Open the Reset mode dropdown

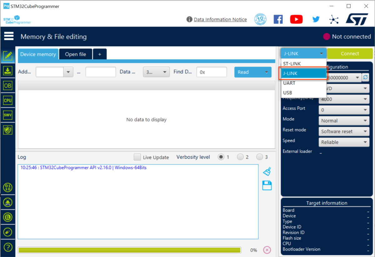(344, 131)
